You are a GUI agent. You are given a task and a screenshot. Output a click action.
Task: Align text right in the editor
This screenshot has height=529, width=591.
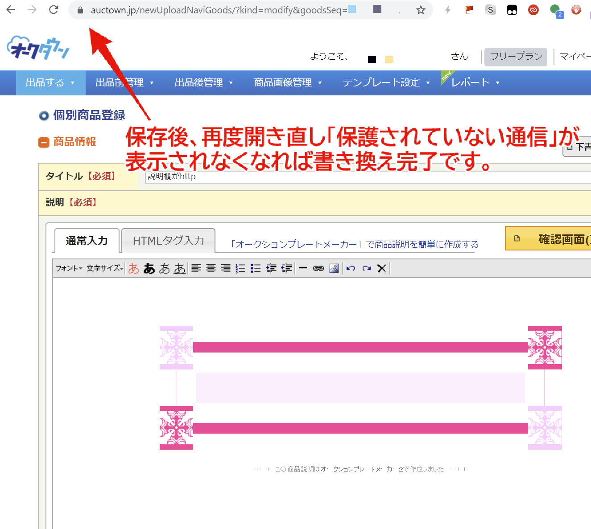click(226, 268)
